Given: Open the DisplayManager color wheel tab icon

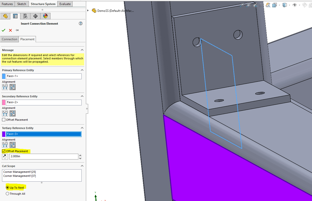Looking at the screenshot, I should [x=45, y=16].
